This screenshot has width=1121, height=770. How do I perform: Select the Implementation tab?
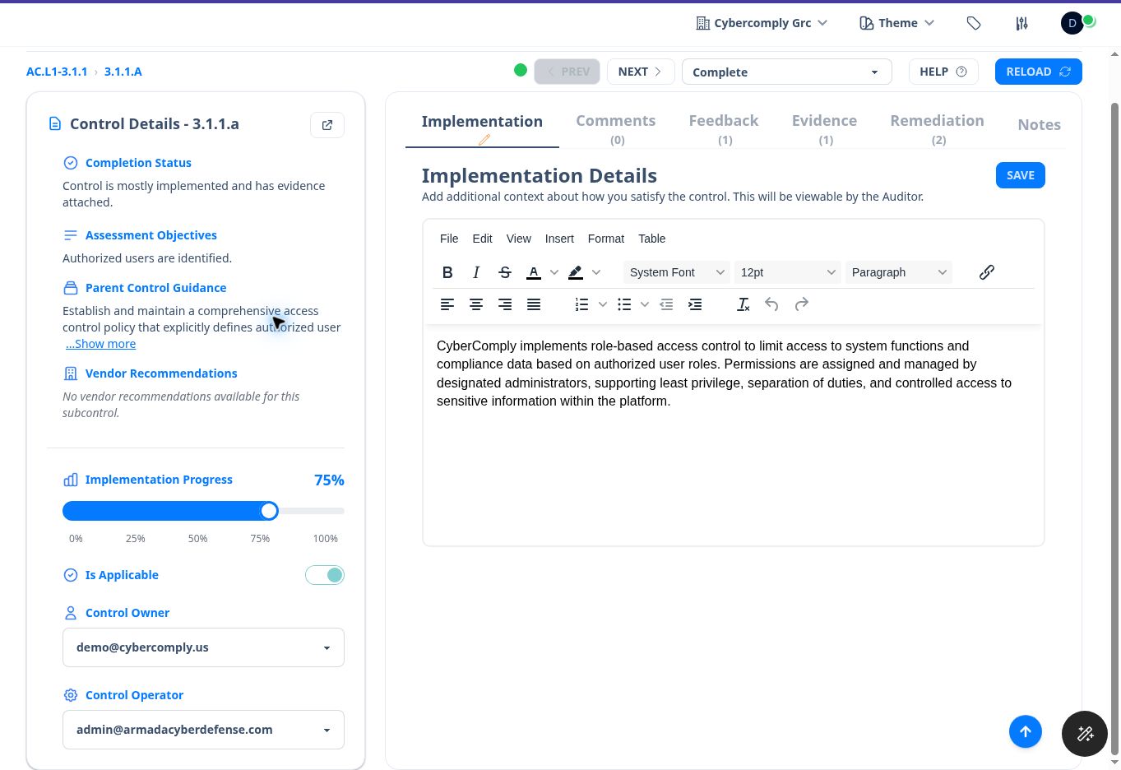[482, 128]
